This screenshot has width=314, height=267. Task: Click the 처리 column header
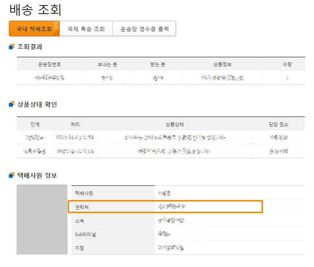[x=75, y=124]
